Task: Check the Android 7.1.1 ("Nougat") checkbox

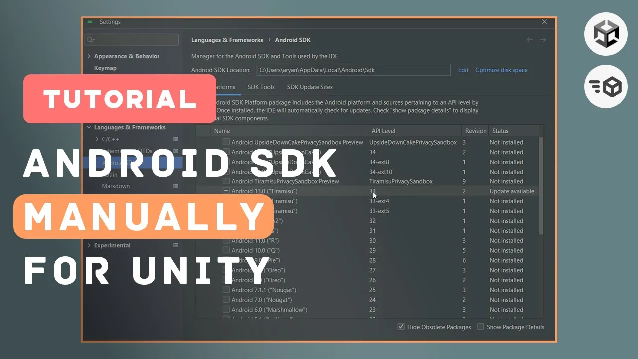Action: click(226, 290)
